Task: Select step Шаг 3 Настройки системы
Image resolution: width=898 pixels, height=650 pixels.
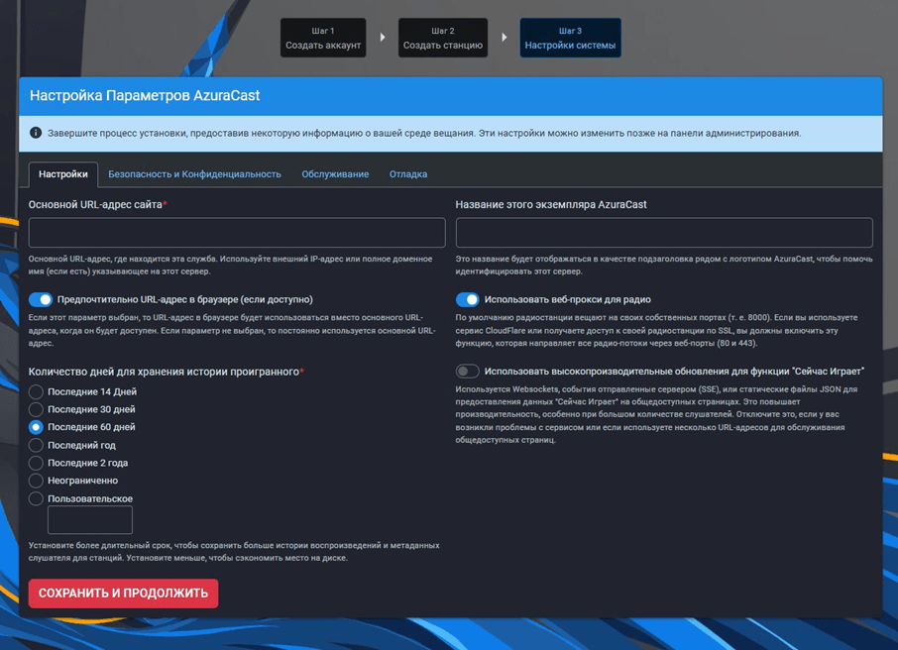Action: point(570,38)
